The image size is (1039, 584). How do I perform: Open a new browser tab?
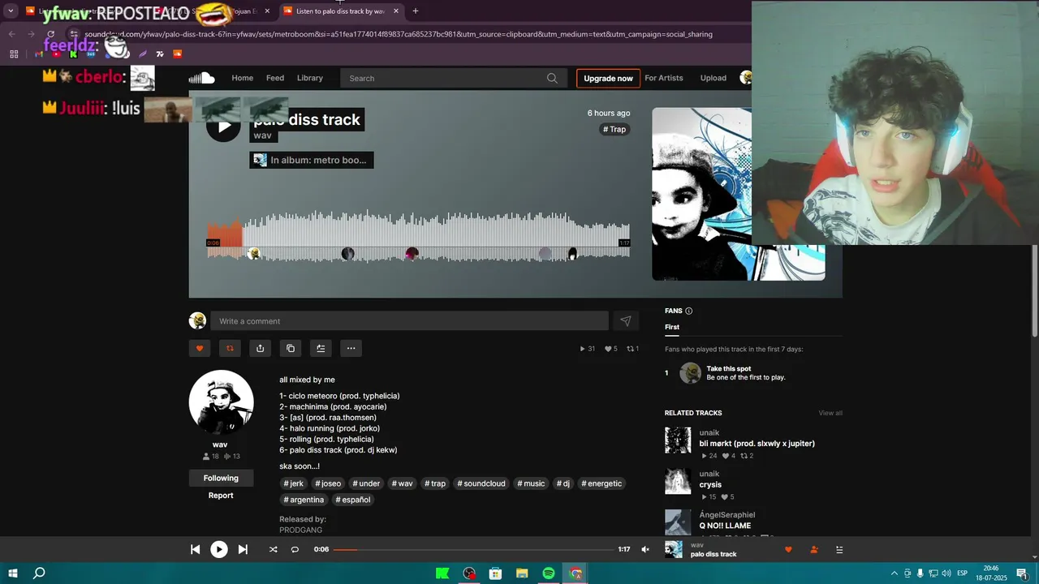[x=416, y=11]
